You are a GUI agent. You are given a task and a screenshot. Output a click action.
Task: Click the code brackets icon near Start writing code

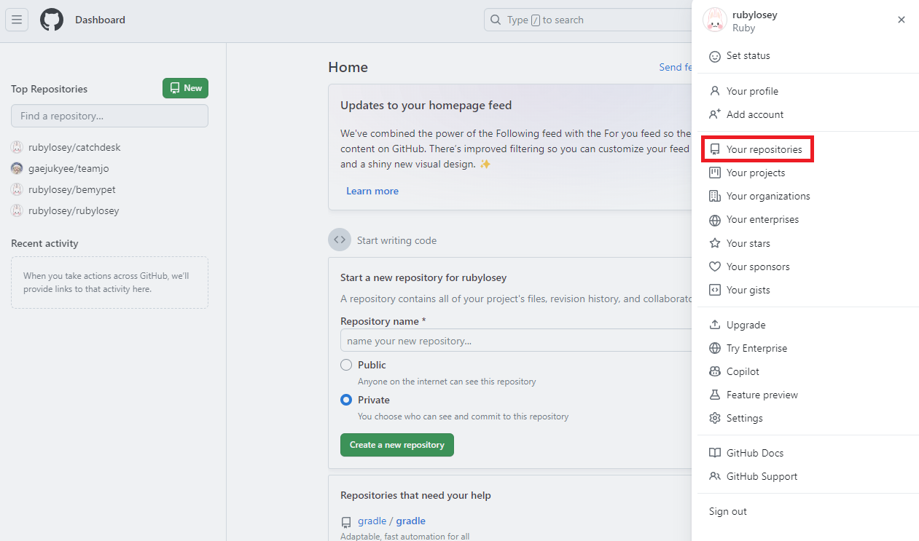pos(340,240)
